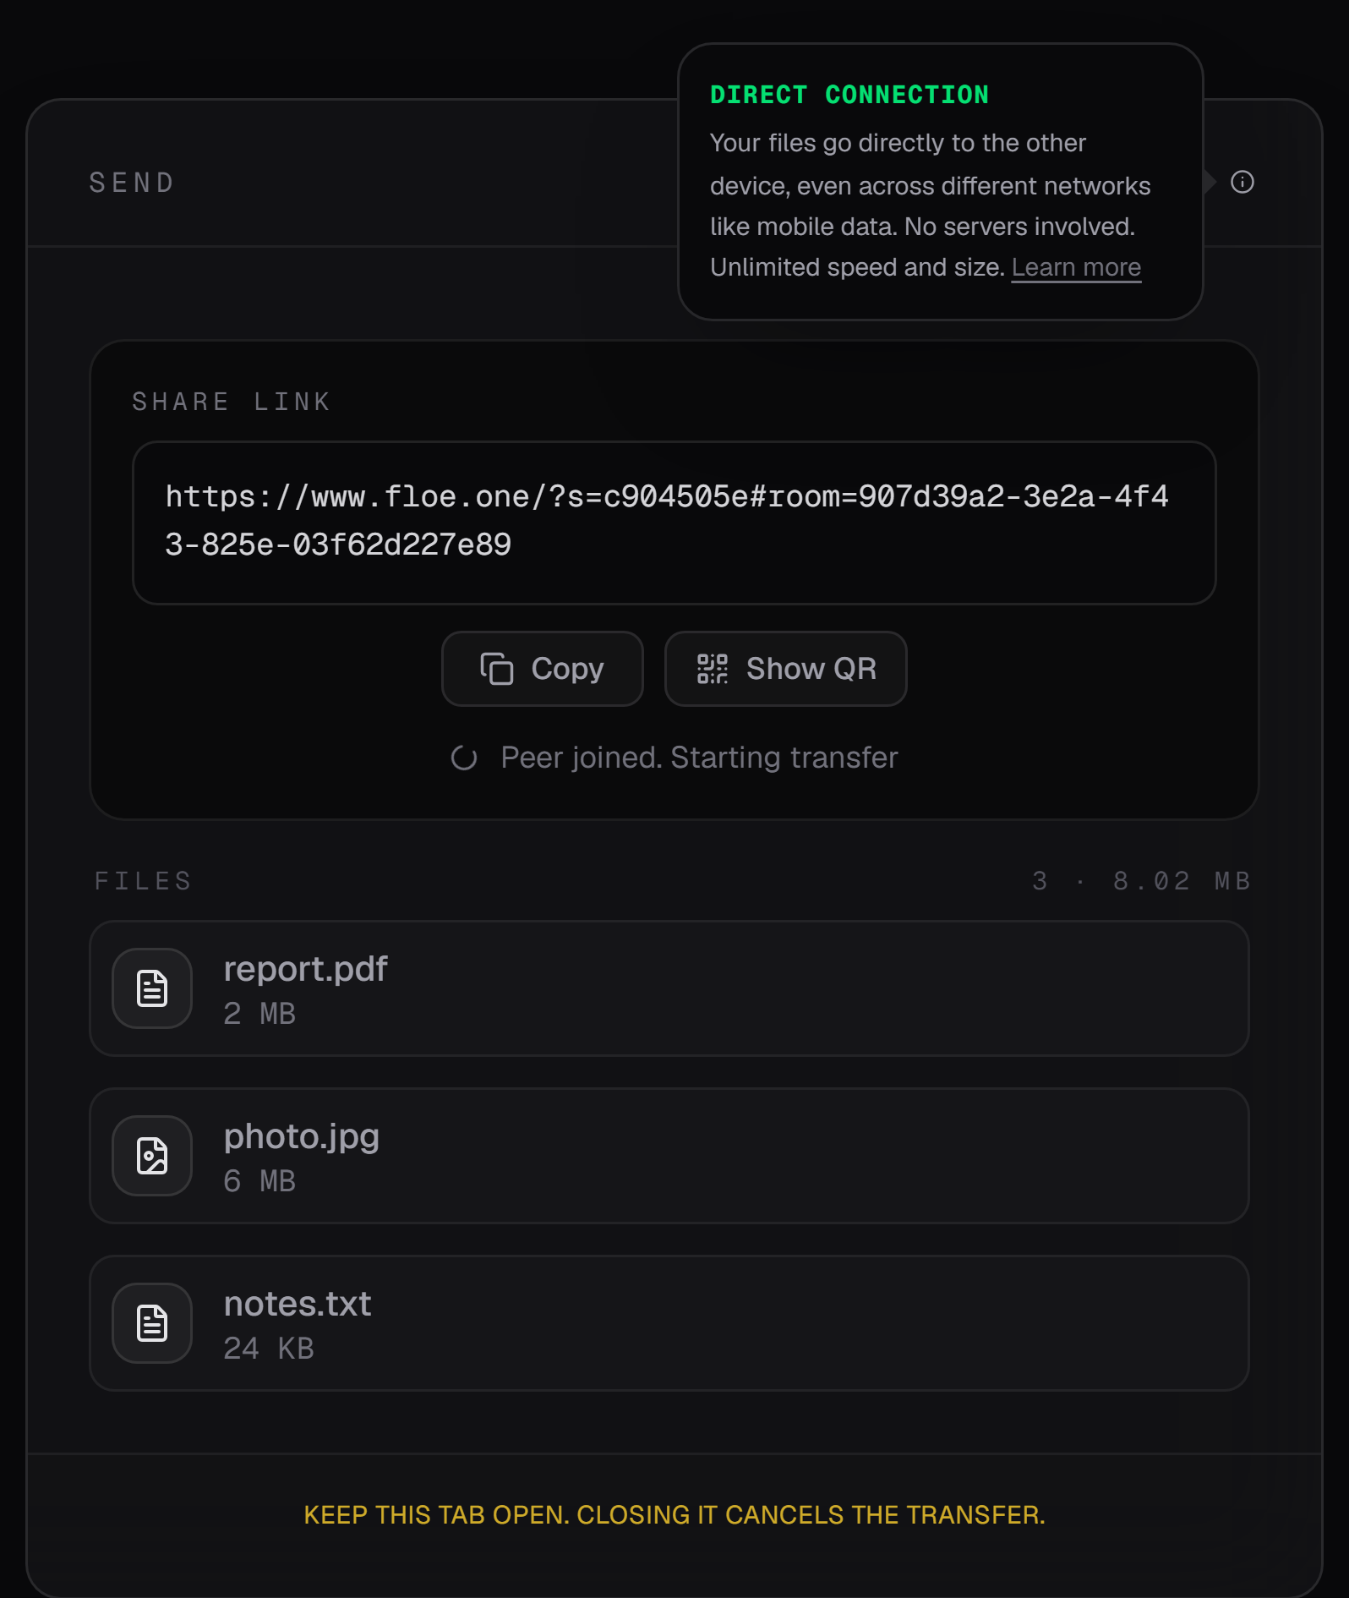Click the notes.txt document icon
This screenshot has width=1349, height=1598.
(152, 1323)
